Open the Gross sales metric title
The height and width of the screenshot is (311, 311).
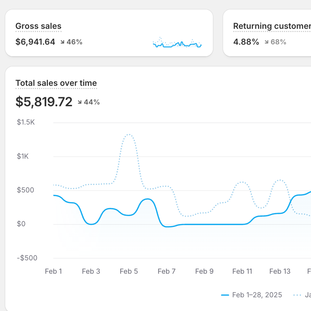tap(38, 26)
